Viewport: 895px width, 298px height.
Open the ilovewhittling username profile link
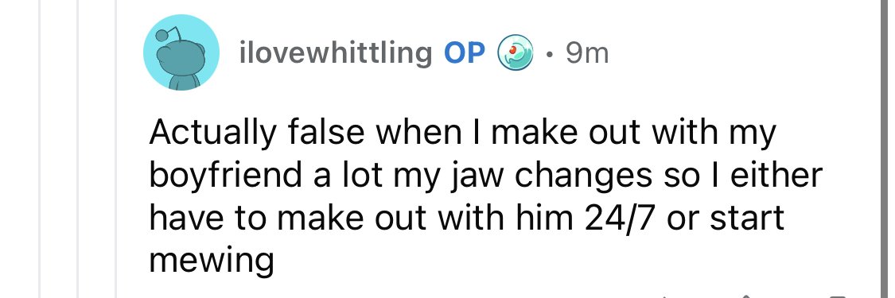click(336, 53)
